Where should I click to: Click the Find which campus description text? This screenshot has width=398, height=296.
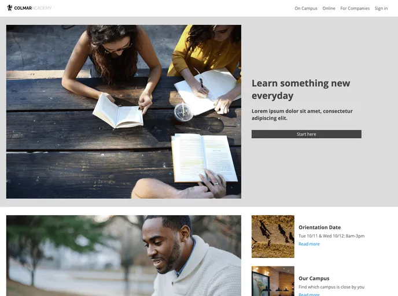click(x=331, y=287)
